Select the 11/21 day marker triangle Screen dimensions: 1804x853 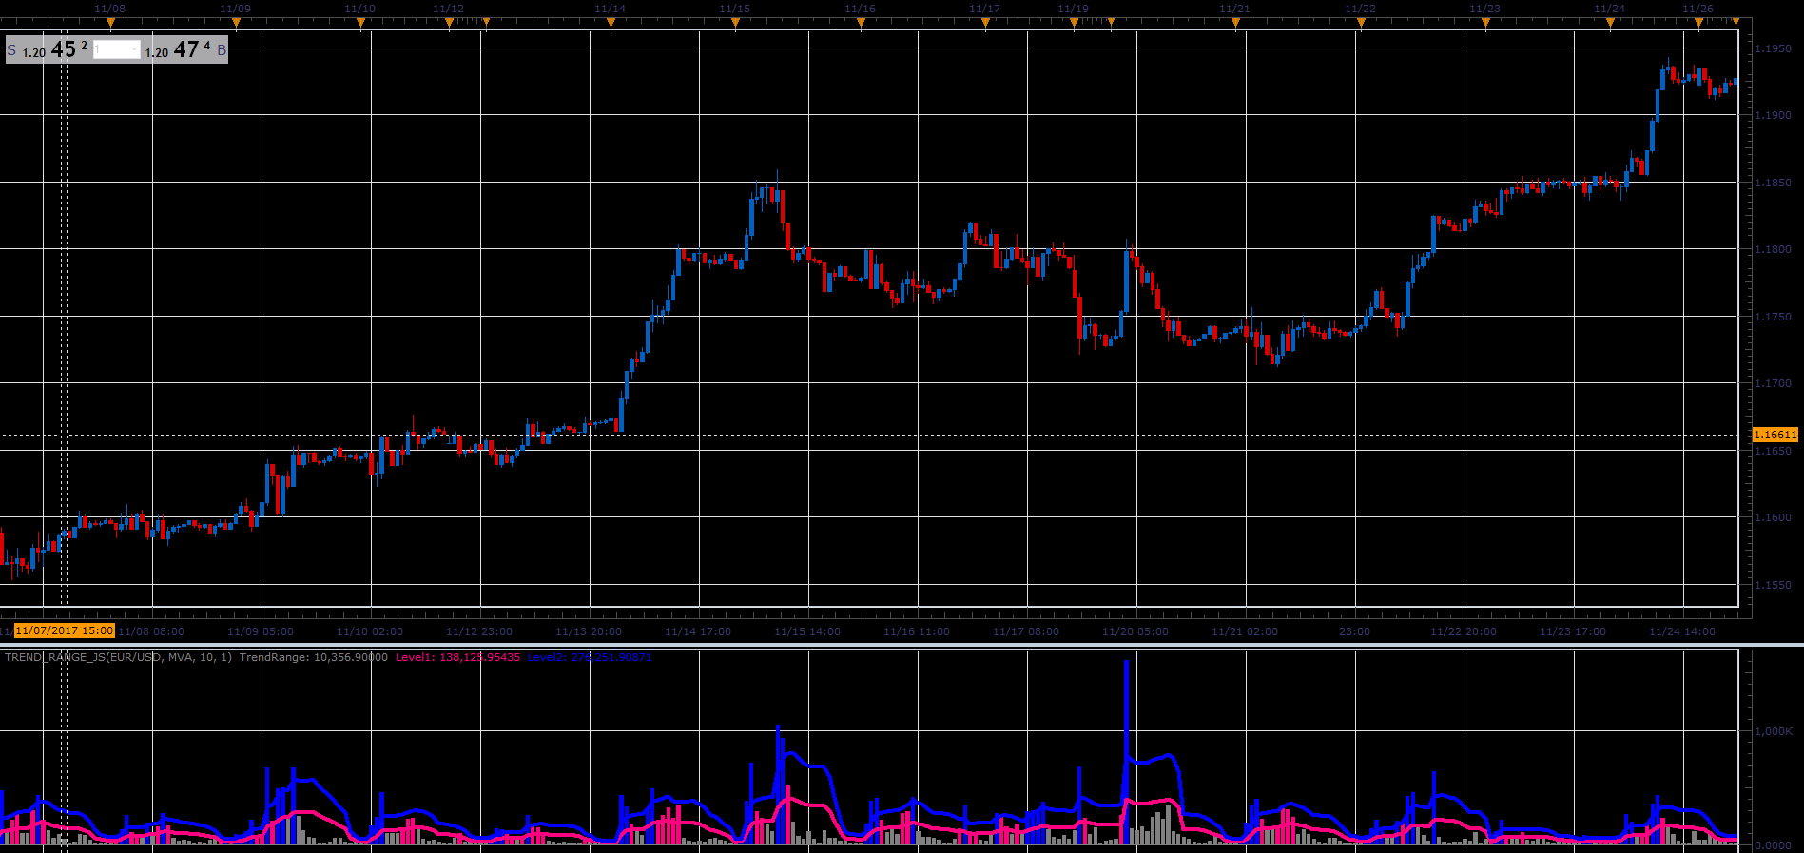tap(1235, 22)
